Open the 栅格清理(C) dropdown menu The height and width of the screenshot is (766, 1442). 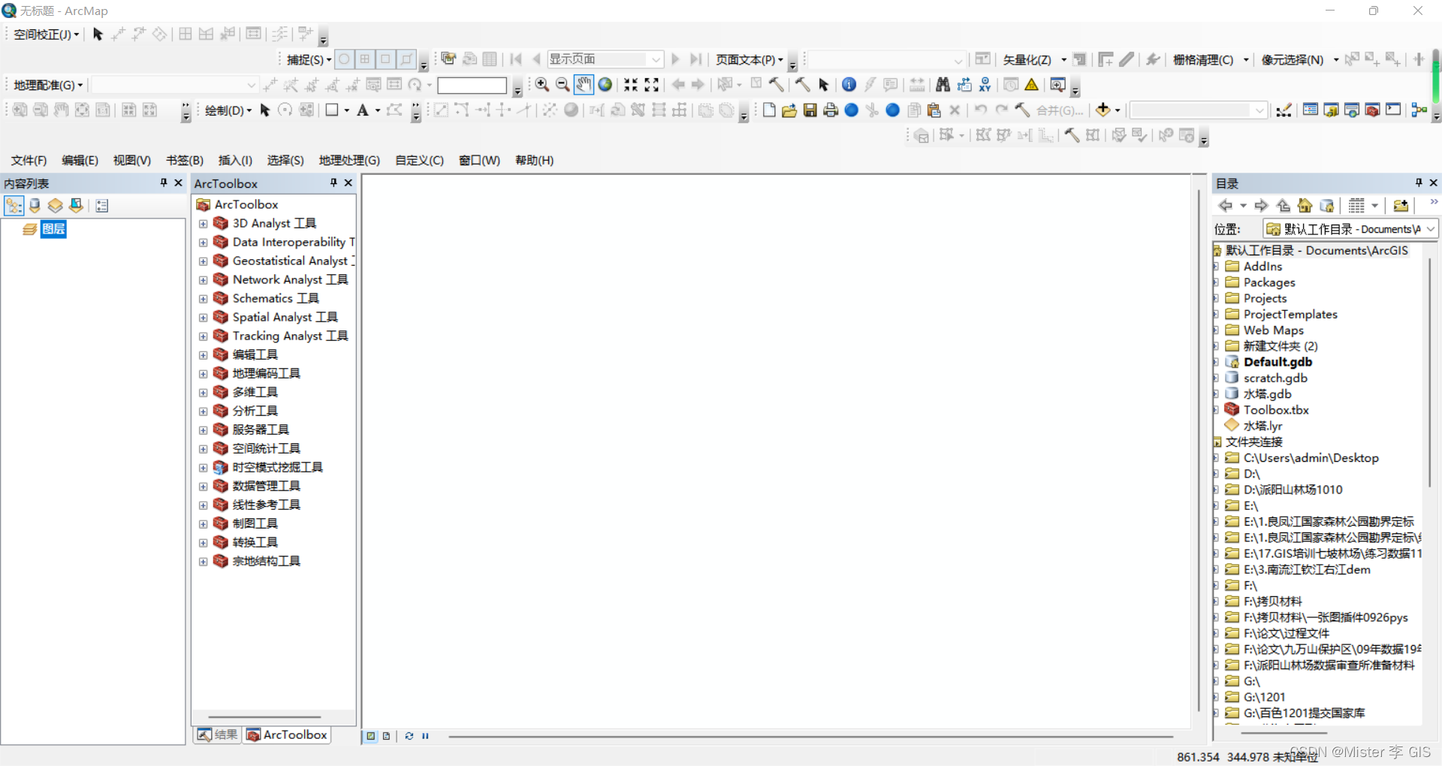(1211, 59)
